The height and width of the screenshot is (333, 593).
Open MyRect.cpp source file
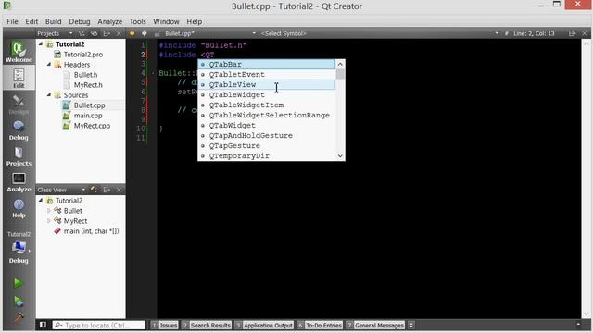[x=92, y=126]
